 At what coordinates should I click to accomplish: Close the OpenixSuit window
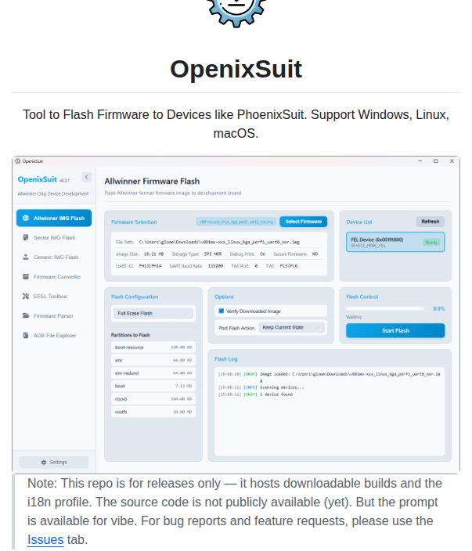(452, 161)
